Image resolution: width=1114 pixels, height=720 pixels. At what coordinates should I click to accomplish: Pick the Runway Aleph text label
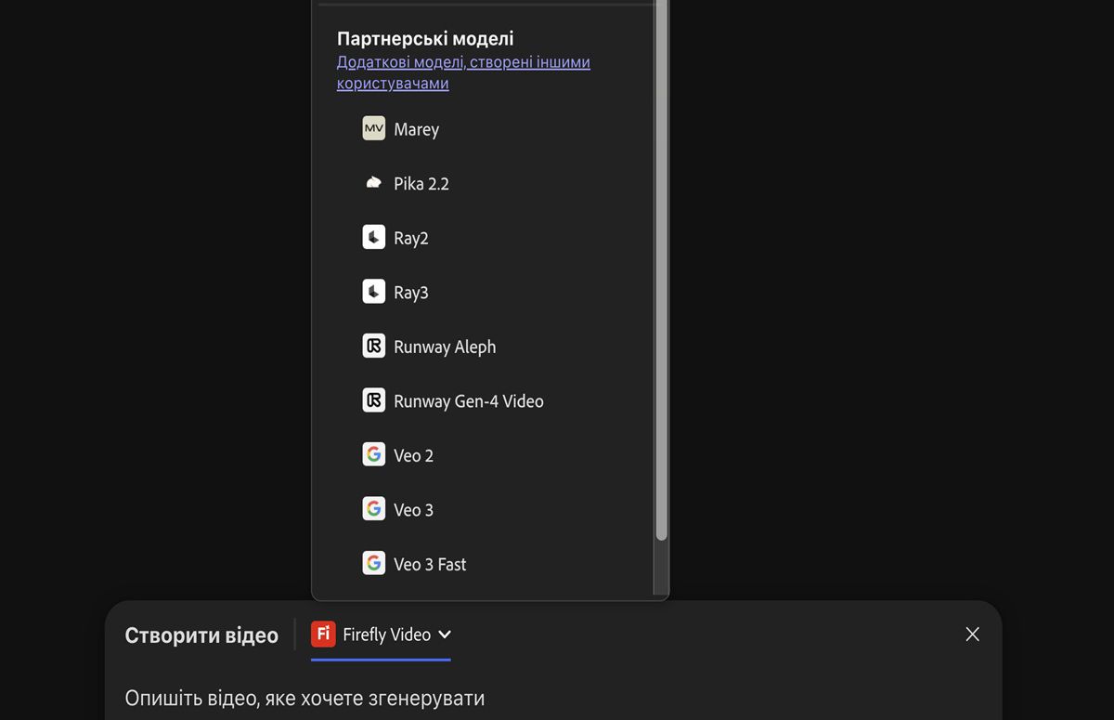click(x=445, y=347)
